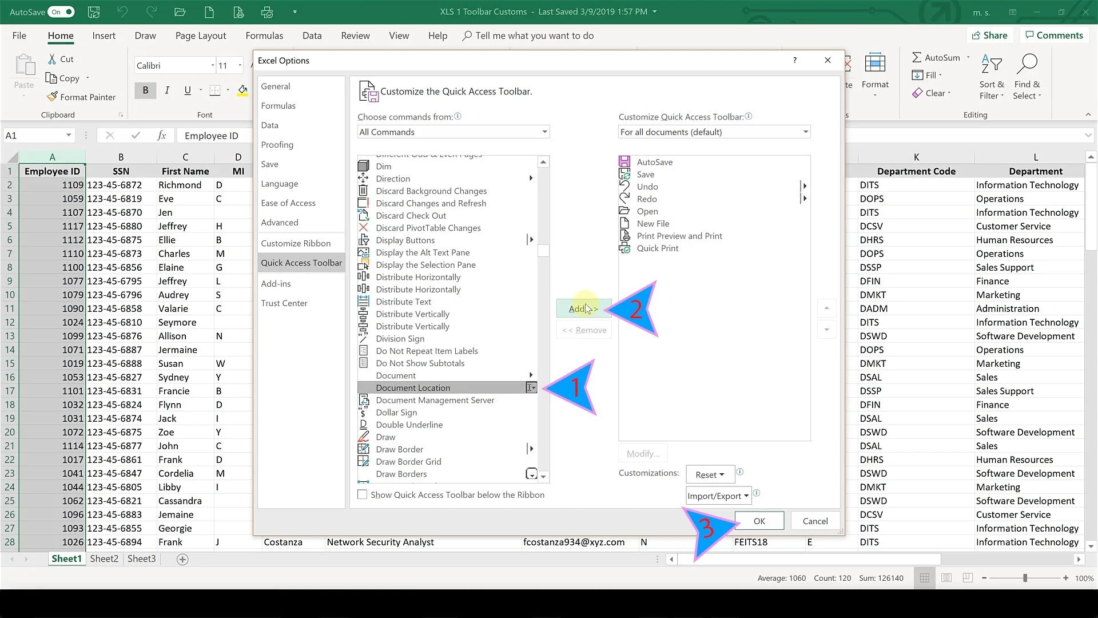Open Sort & Filter options
This screenshot has width=1098, height=618.
click(991, 76)
